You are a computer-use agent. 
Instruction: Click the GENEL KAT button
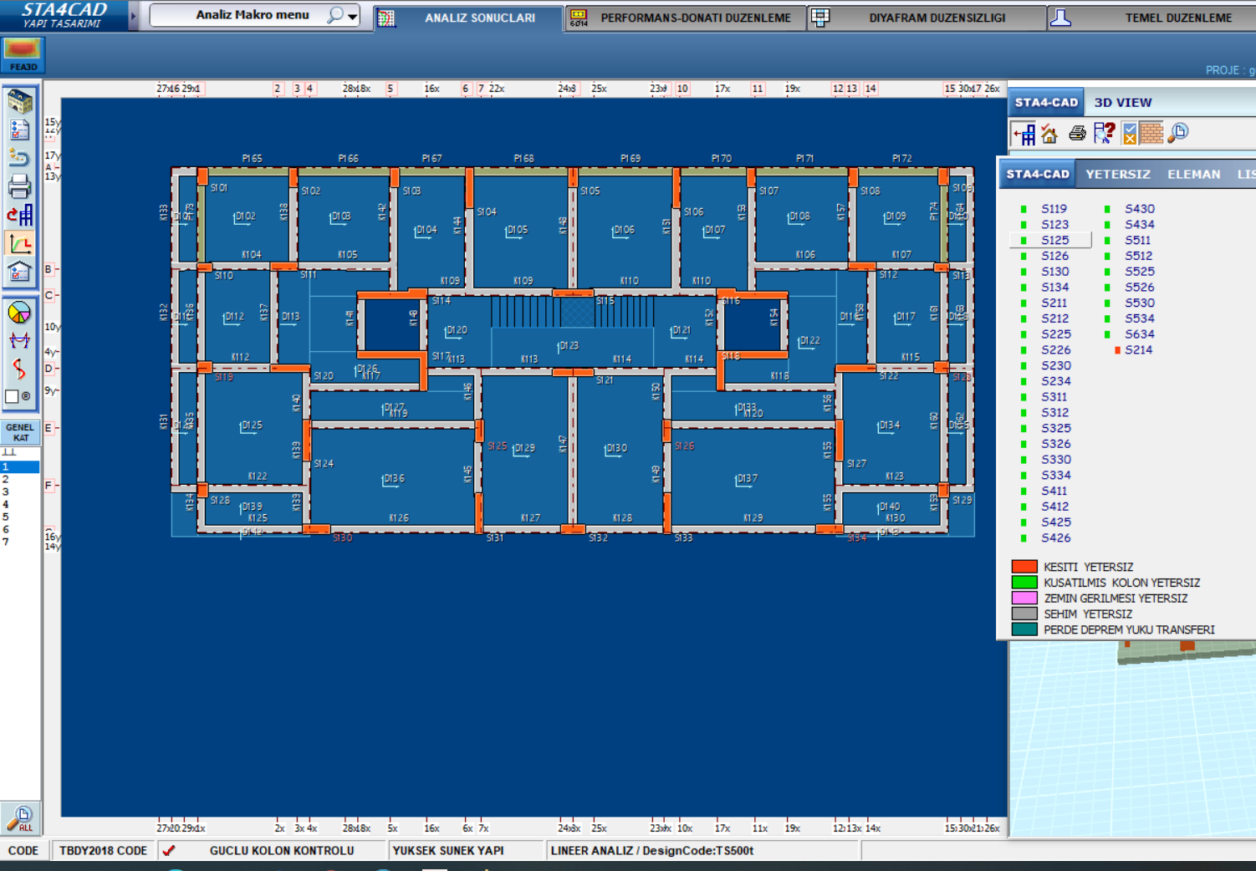click(20, 432)
